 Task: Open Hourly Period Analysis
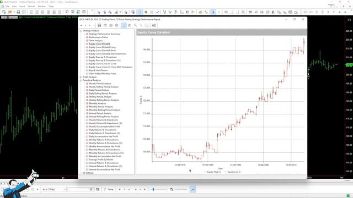tap(100, 84)
